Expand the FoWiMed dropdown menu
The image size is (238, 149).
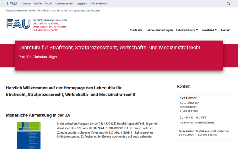(209, 30)
